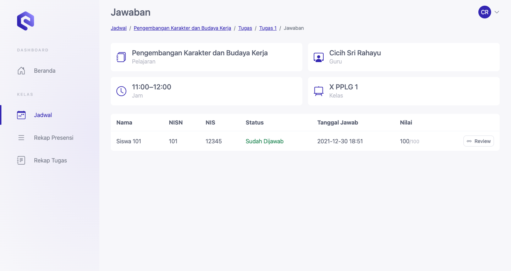This screenshot has height=271, width=511.
Task: Follow the Jadwal breadcrumb link
Action: coord(119,28)
